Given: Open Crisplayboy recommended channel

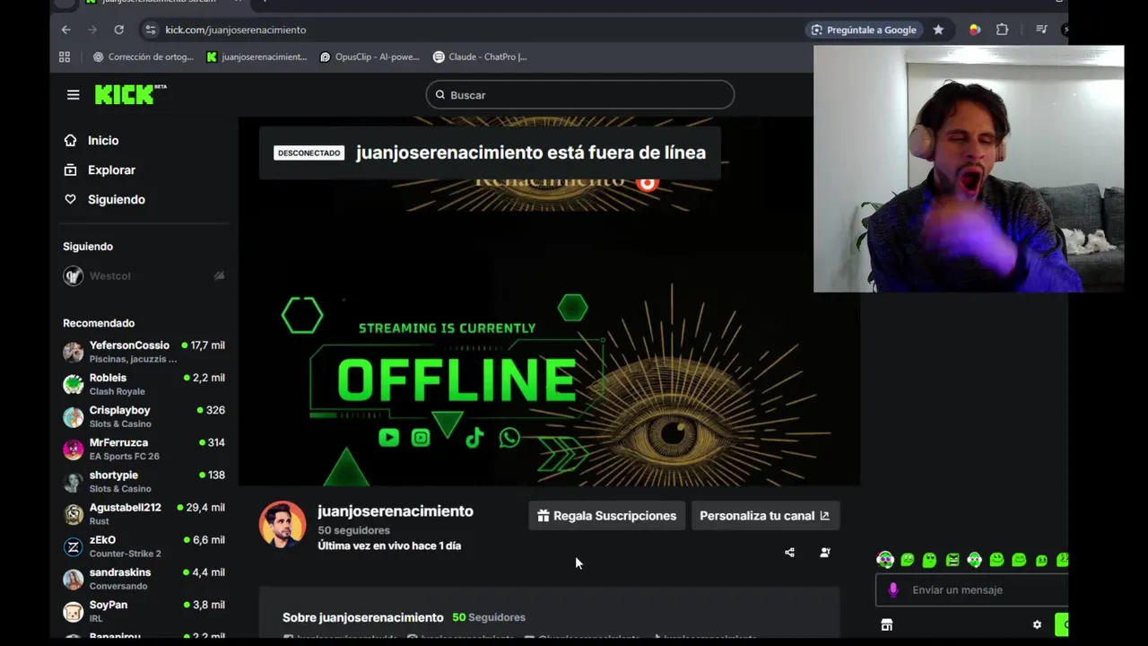Looking at the screenshot, I should 143,416.
